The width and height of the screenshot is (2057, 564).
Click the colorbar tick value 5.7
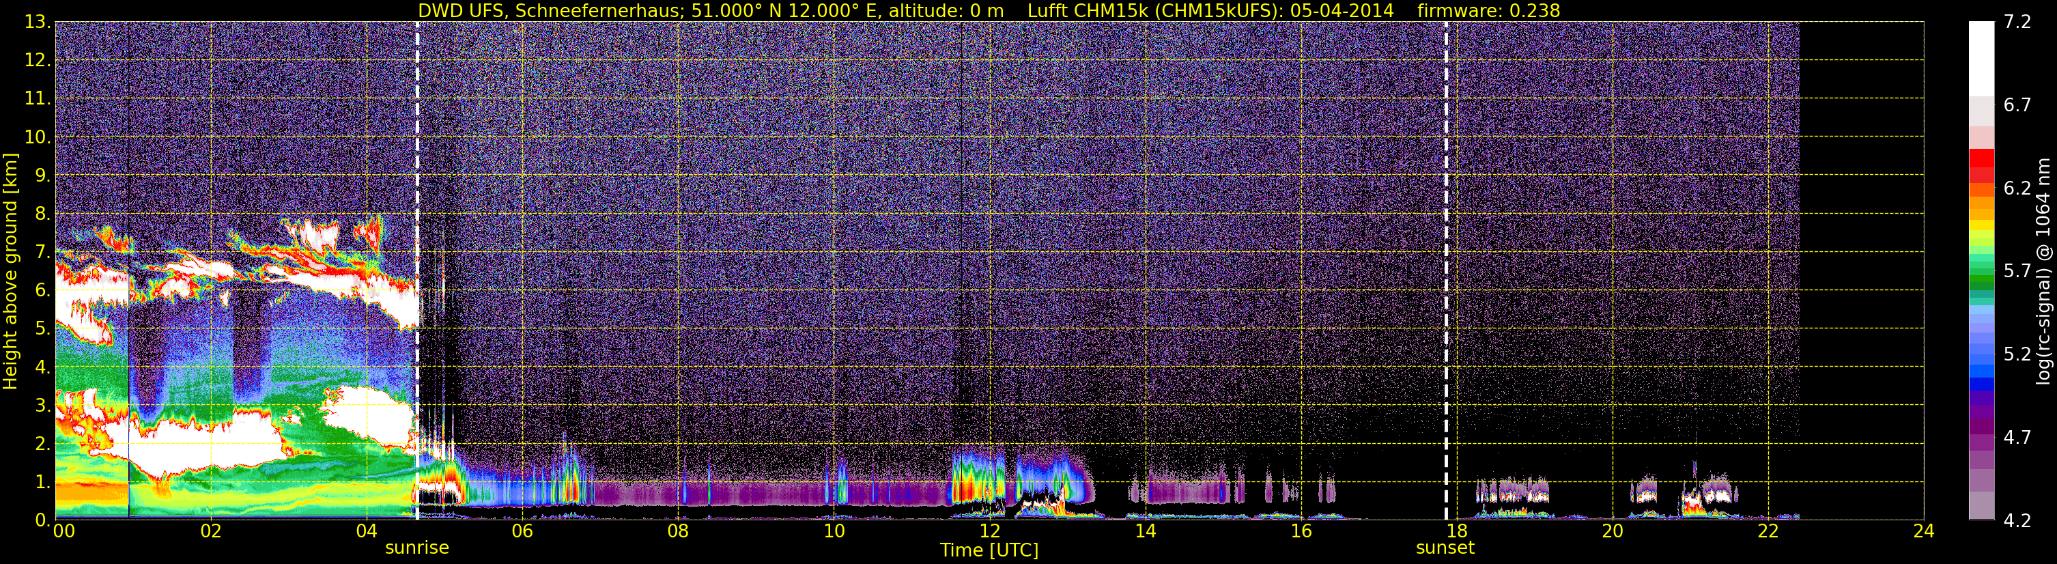click(x=2018, y=271)
